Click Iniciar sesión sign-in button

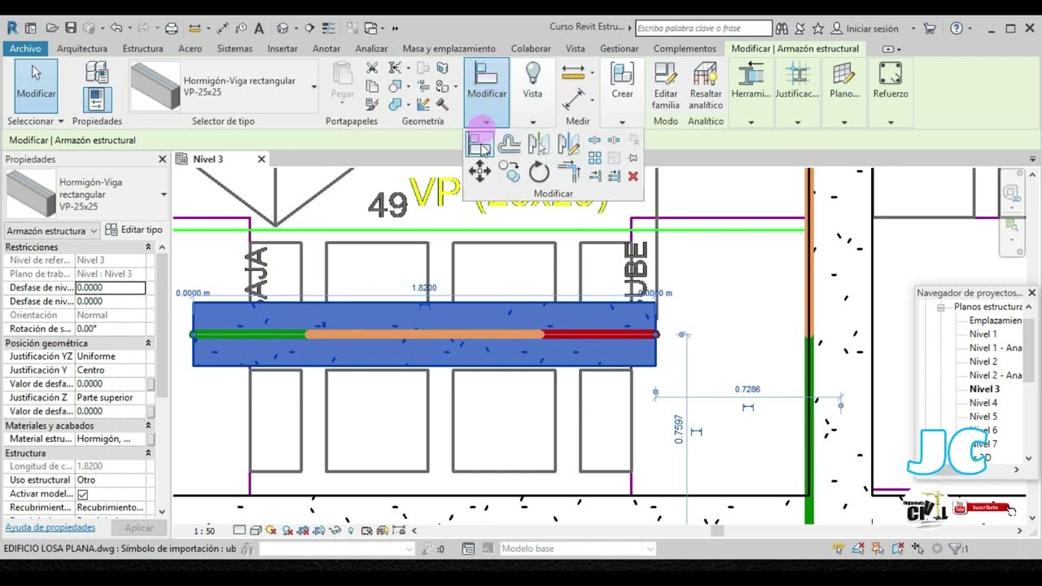[x=865, y=28]
